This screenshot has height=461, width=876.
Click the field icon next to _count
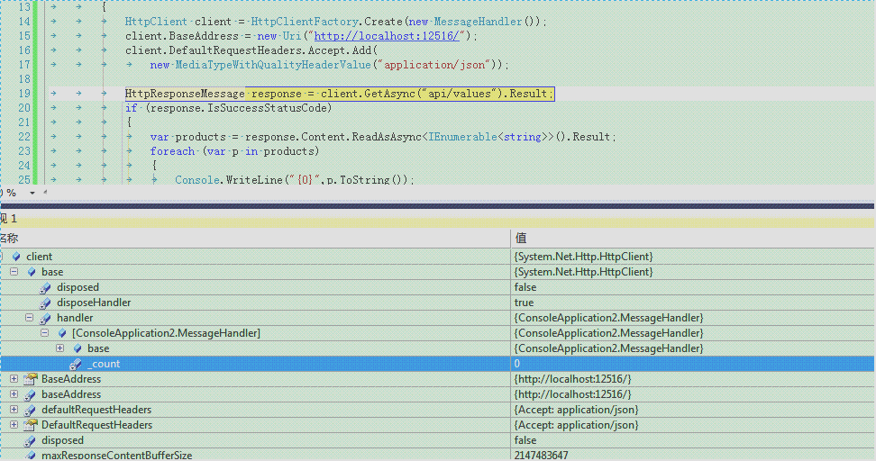point(76,364)
